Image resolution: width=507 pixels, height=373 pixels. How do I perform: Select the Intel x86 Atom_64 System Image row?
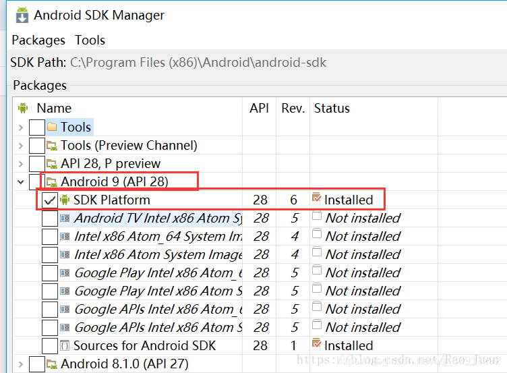(158, 237)
